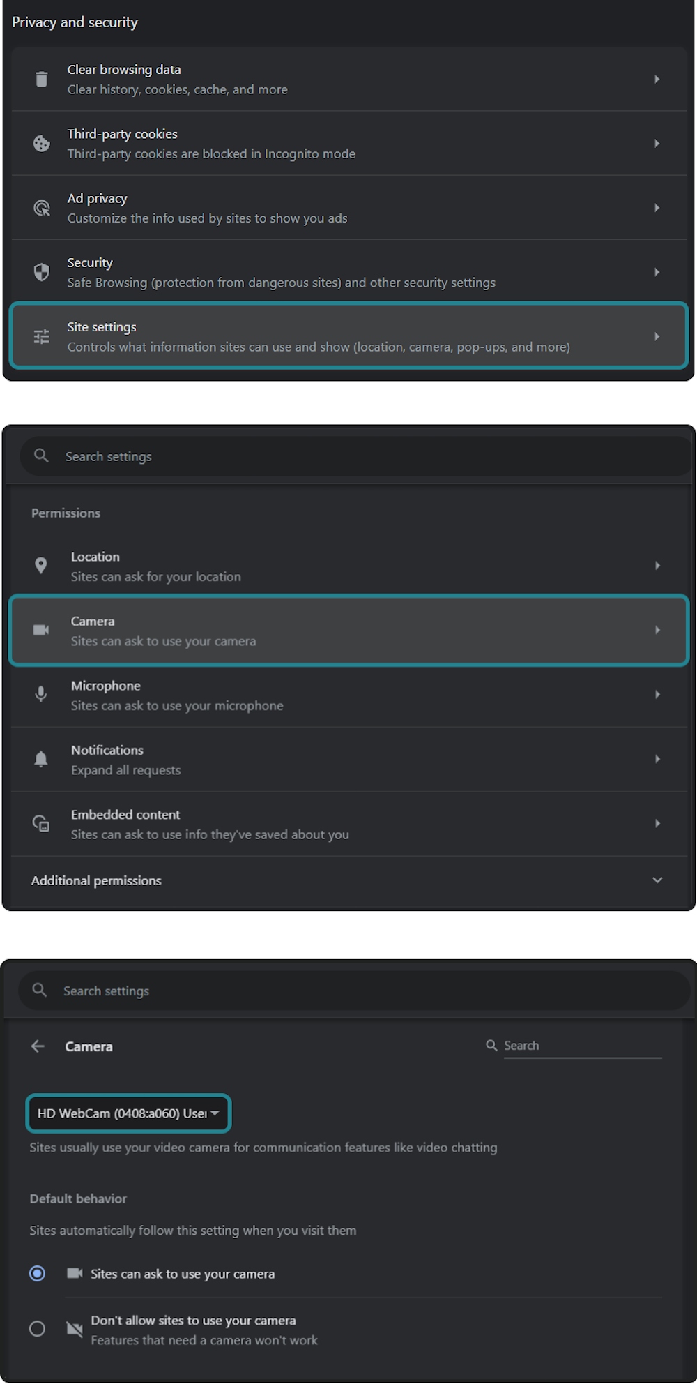Screen dimensions: 697x1384
Task: Select the Camera icon under Permissions
Action: pyautogui.click(x=41, y=630)
